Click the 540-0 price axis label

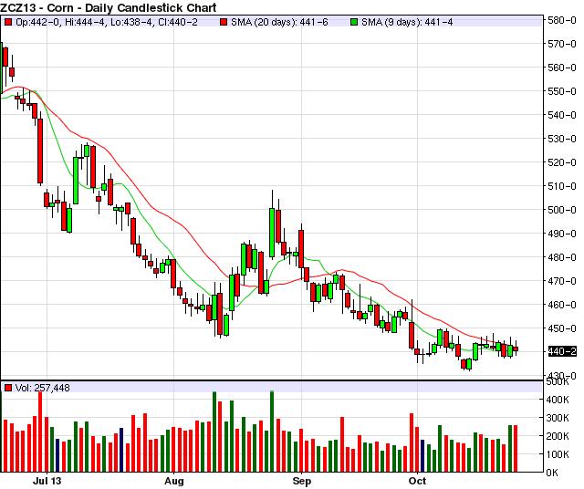[562, 115]
